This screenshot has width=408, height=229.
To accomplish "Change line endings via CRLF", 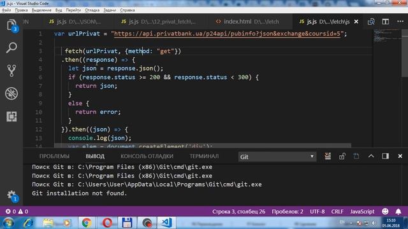I will pyautogui.click(x=337, y=211).
